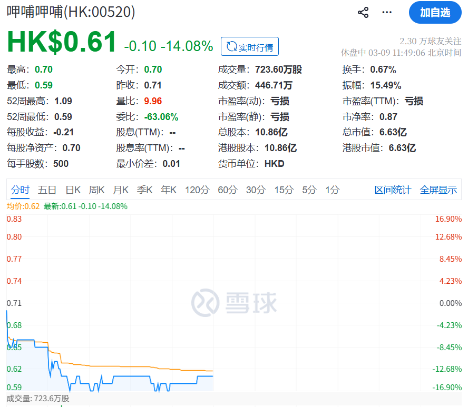The width and height of the screenshot is (468, 407).
Task: Switch to the 30分 interval tab
Action: [256, 190]
